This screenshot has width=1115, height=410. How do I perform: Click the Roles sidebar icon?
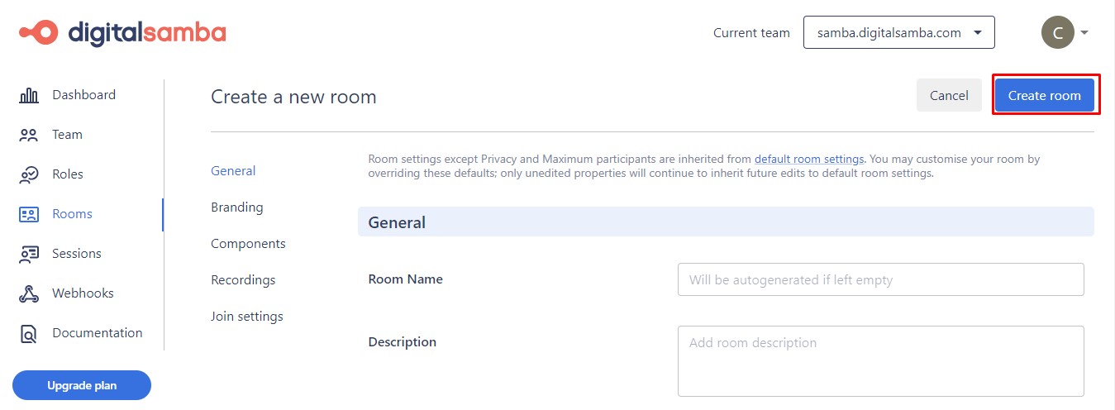(29, 174)
